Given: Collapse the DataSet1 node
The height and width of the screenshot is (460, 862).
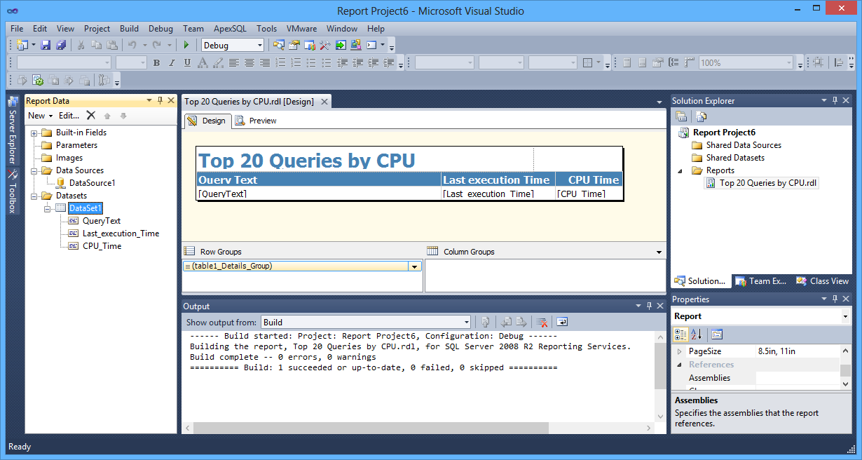Looking at the screenshot, I should [48, 208].
